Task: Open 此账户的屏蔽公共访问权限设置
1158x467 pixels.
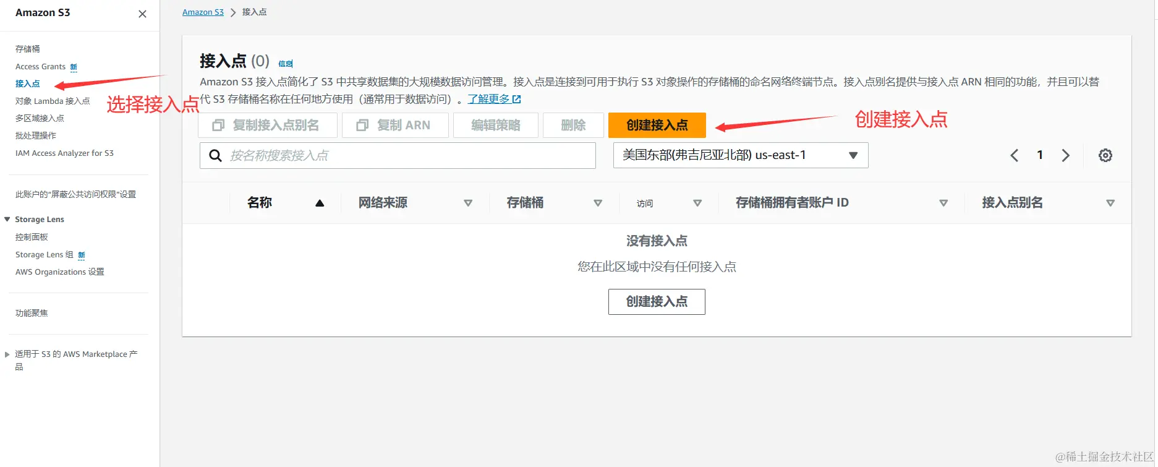Action: coord(75,194)
